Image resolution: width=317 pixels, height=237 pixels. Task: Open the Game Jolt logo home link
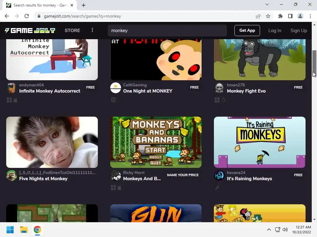pyautogui.click(x=30, y=31)
